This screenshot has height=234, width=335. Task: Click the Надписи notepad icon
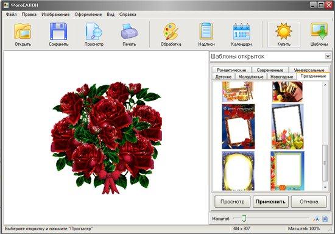pos(206,31)
